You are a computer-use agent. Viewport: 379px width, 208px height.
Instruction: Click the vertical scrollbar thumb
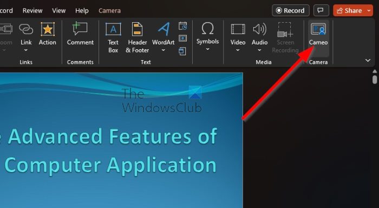point(375,80)
